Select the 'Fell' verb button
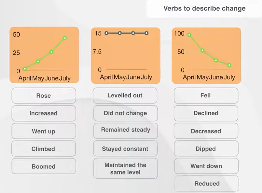 [x=206, y=95]
